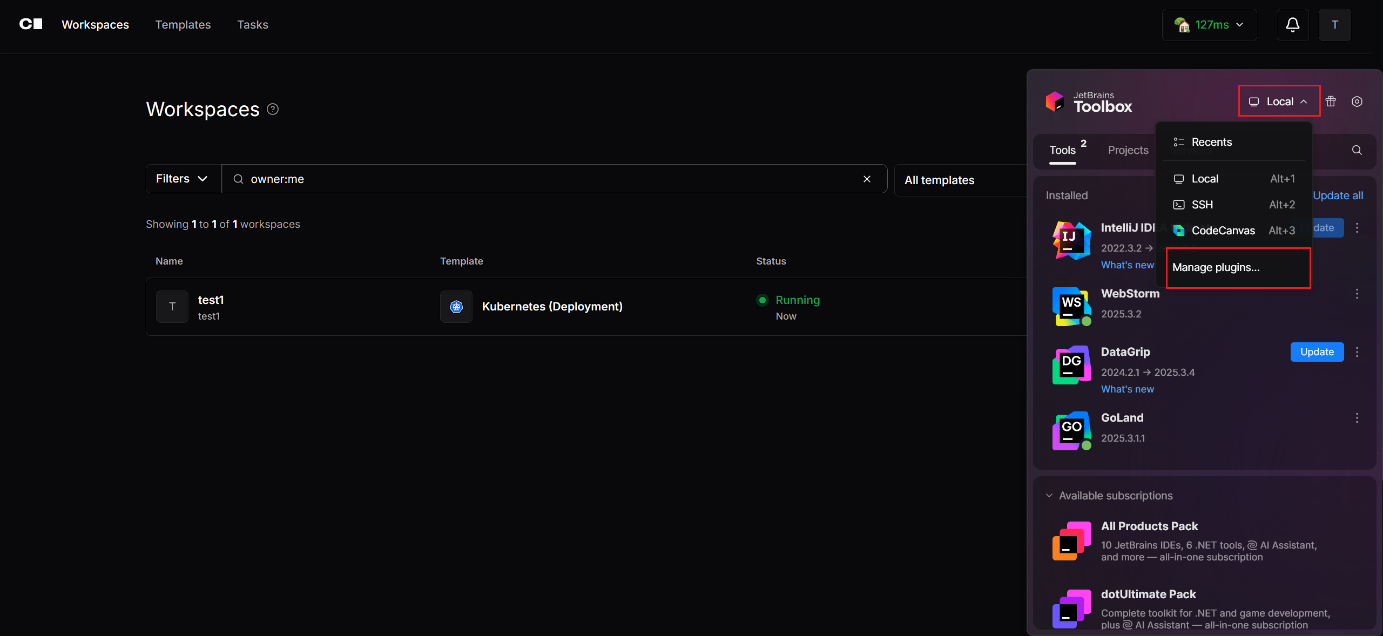The height and width of the screenshot is (636, 1383).
Task: Click the Update all link
Action: 1338,195
